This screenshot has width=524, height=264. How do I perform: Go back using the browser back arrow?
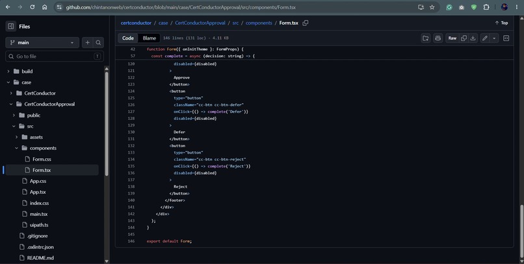click(x=8, y=7)
